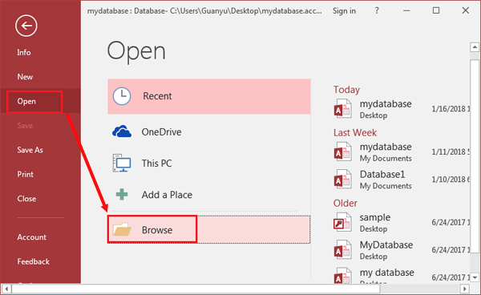Image resolution: width=481 pixels, height=295 pixels.
Task: Click Sign in in the title bar
Action: [344, 11]
